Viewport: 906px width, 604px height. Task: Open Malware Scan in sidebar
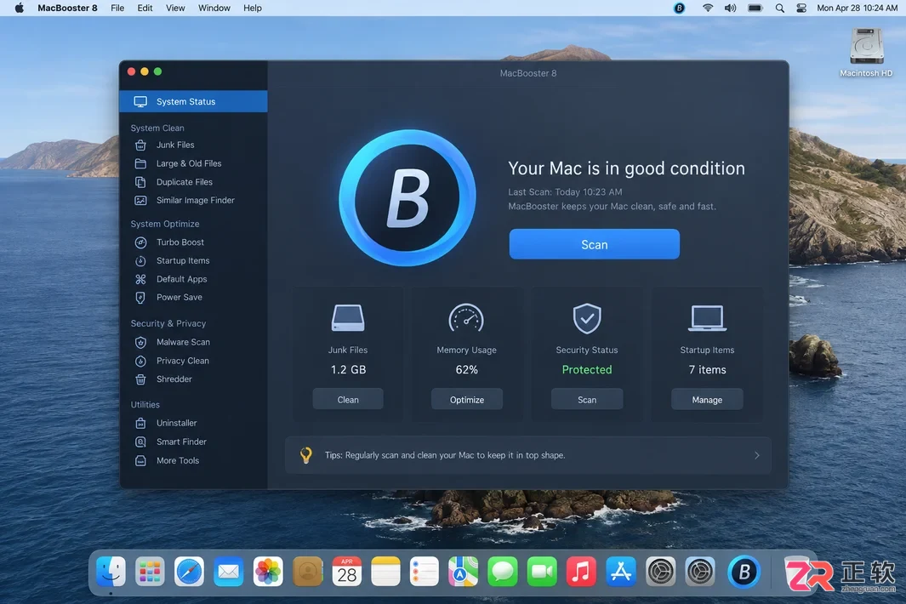click(x=183, y=342)
